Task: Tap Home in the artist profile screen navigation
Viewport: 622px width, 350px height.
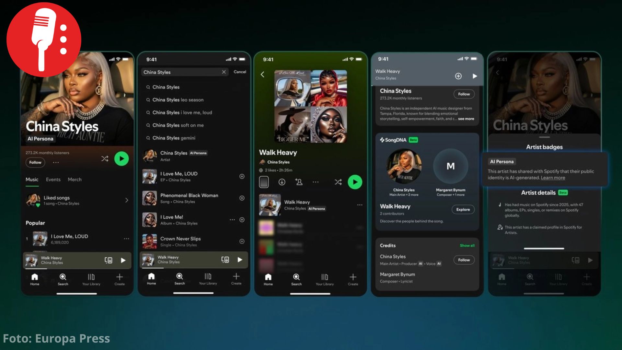Action: pos(35,280)
